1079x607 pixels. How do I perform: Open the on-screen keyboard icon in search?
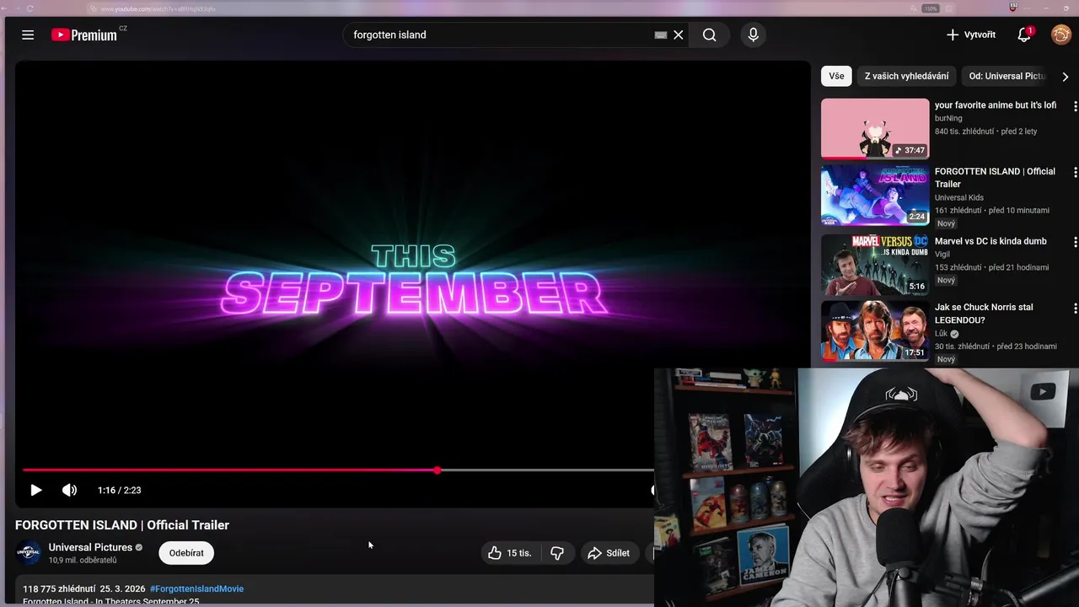coord(660,35)
